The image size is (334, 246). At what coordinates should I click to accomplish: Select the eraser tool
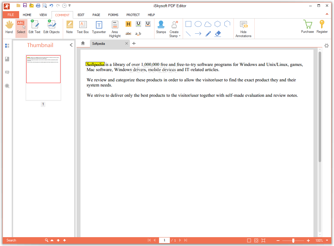click(218, 34)
